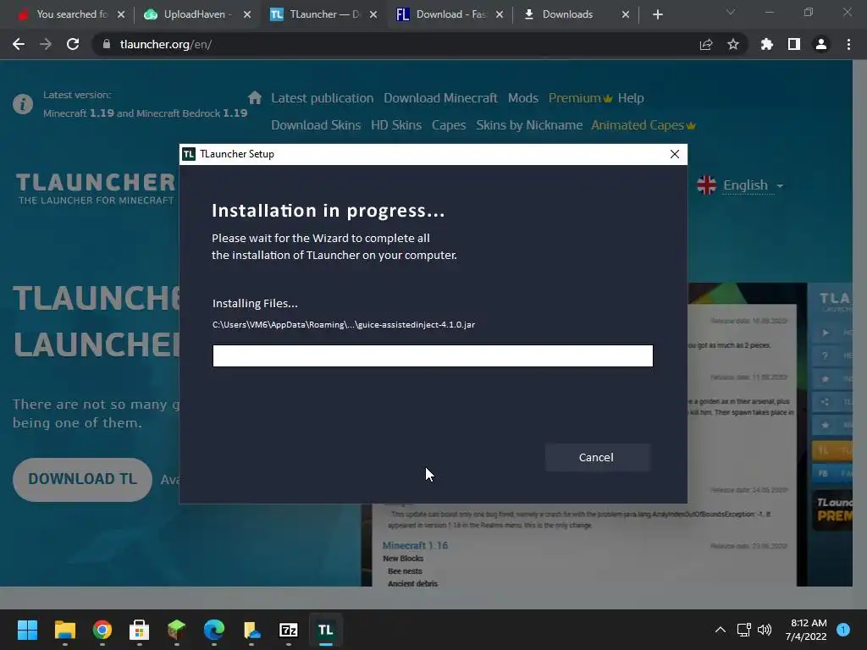This screenshot has height=650, width=867.
Task: Open HD Skins page
Action: [396, 125]
